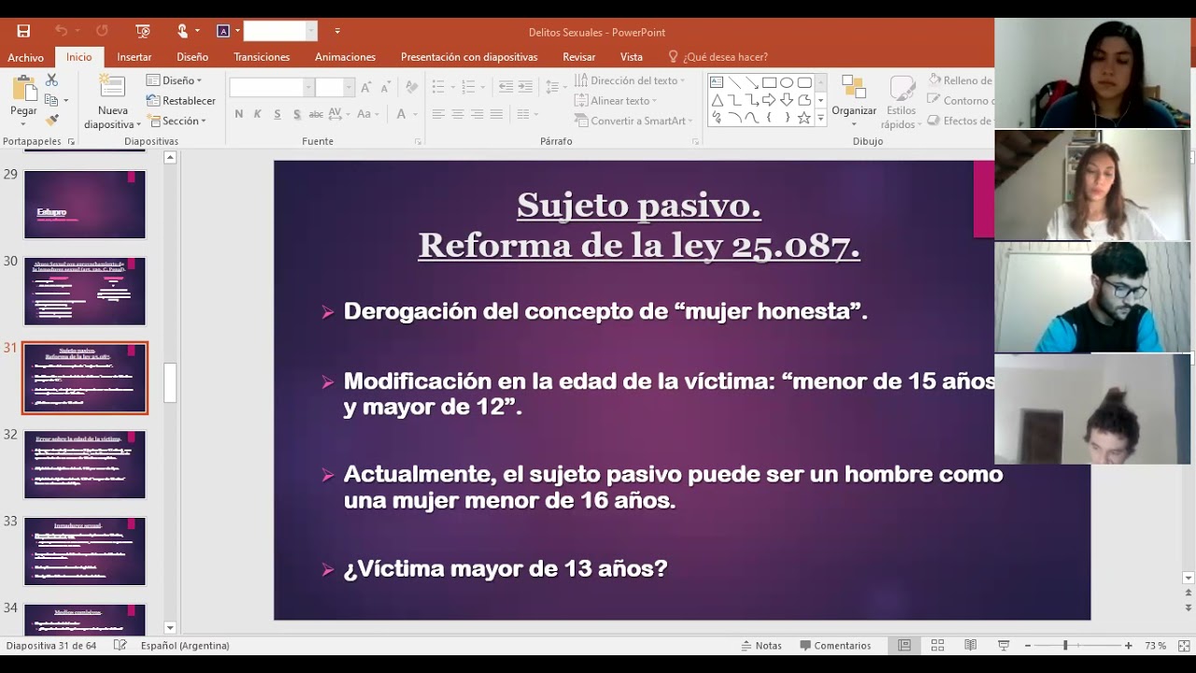Activate the Format Painter brush
Viewport: 1196px width, 673px height.
[52, 120]
